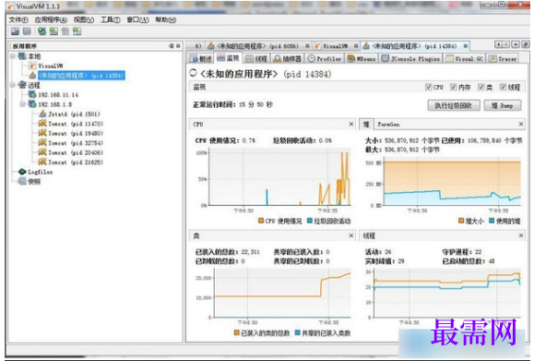Open the 帮助 Help menu

point(166,19)
